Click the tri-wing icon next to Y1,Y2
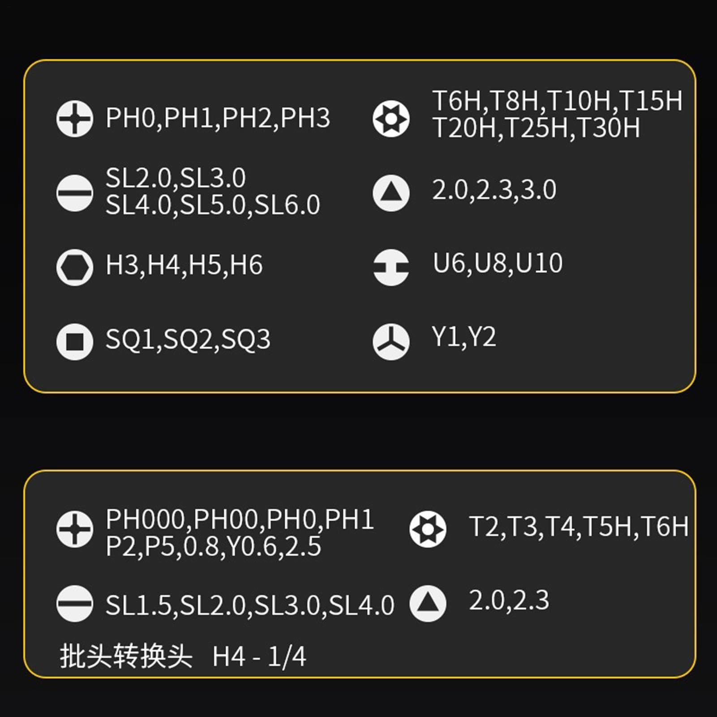 pos(391,342)
